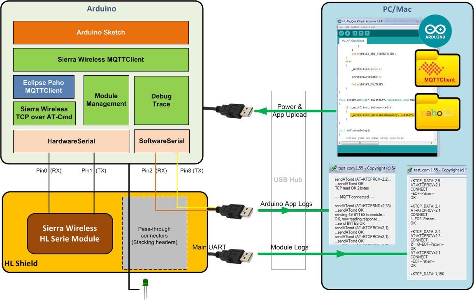Open the Help menu in Arduino IDE
Image resolution: width=474 pixels, height=300 pixels.
[372, 27]
